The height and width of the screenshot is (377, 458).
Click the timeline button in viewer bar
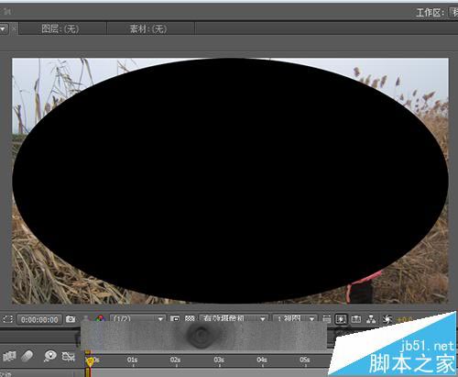pos(356,319)
